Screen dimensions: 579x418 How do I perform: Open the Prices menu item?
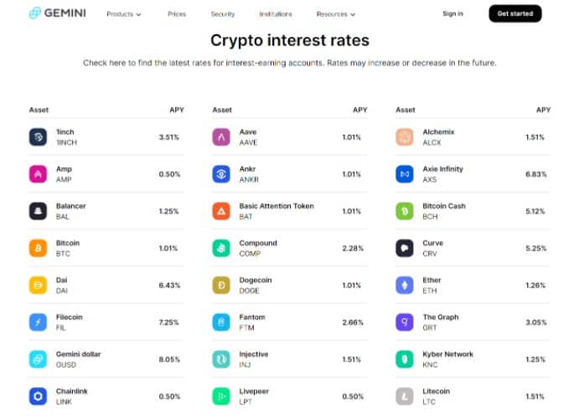coord(177,14)
